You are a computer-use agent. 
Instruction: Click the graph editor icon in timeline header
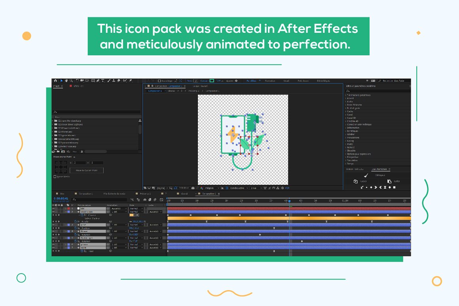pos(161,200)
